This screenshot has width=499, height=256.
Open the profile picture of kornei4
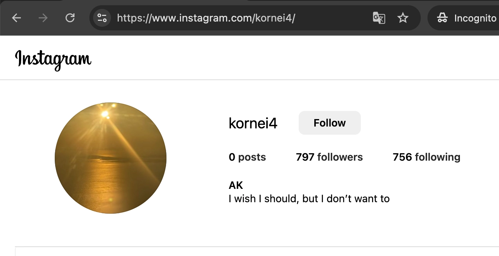(x=111, y=157)
